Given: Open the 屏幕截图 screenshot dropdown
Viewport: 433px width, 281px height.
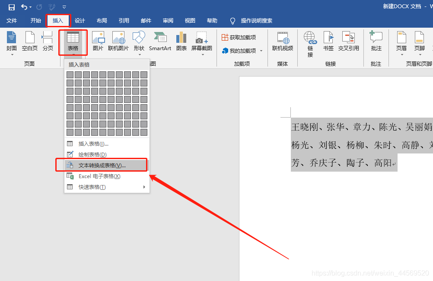Looking at the screenshot, I should (x=201, y=43).
